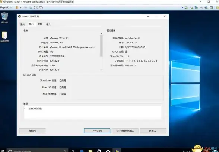
Task: Click the driver file 'vm3dum64.dll'
Action: click(132, 38)
